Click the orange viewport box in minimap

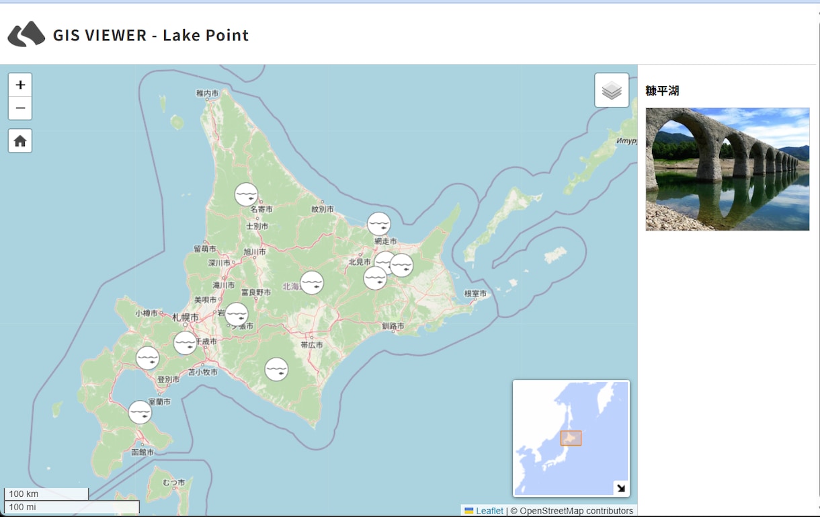(571, 438)
